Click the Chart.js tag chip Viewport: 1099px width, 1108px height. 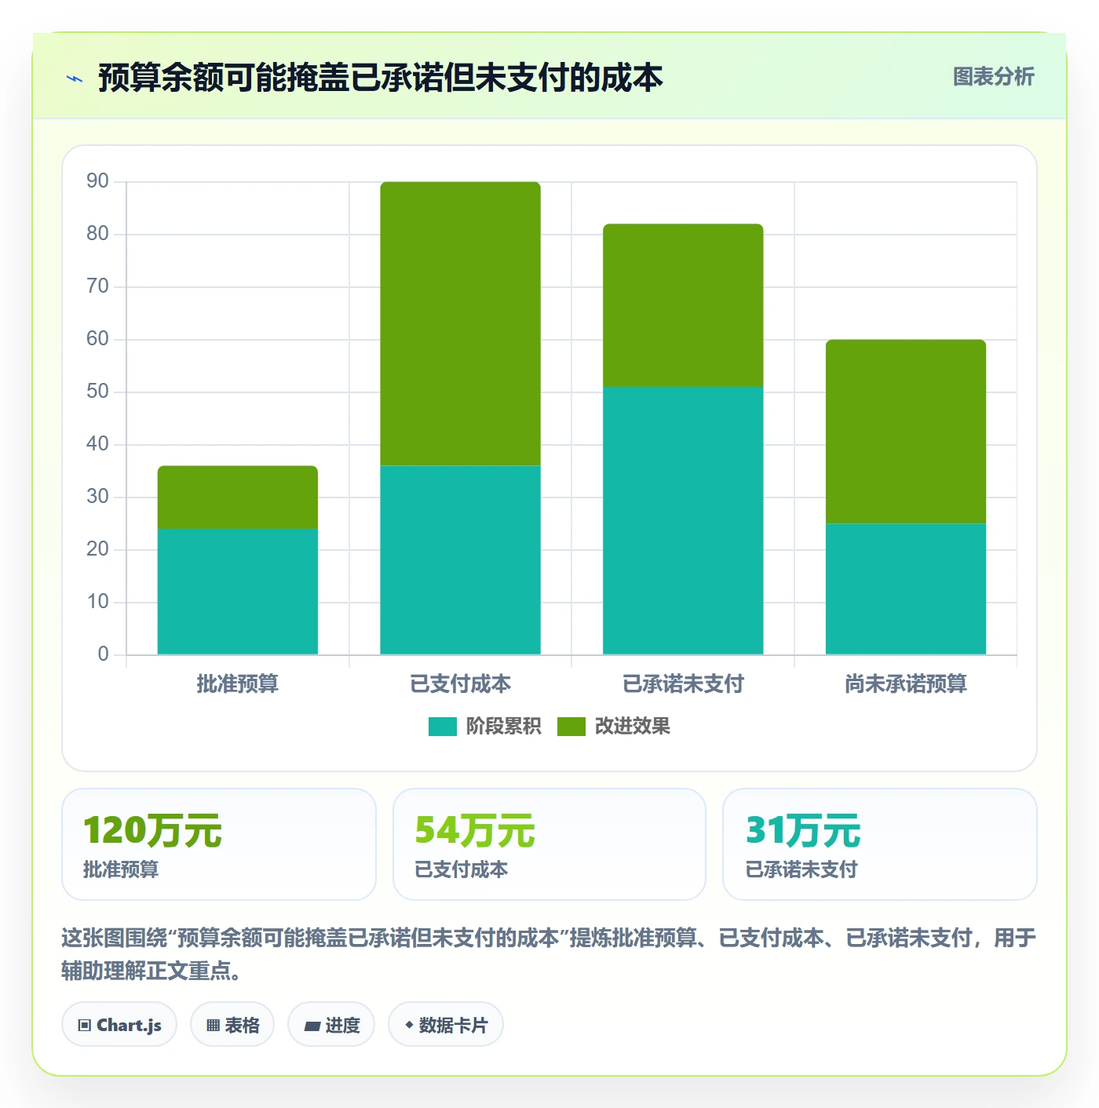[x=119, y=1025]
